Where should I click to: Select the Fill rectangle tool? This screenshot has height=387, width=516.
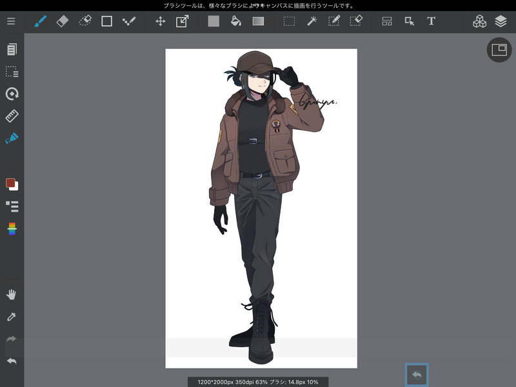(x=213, y=21)
